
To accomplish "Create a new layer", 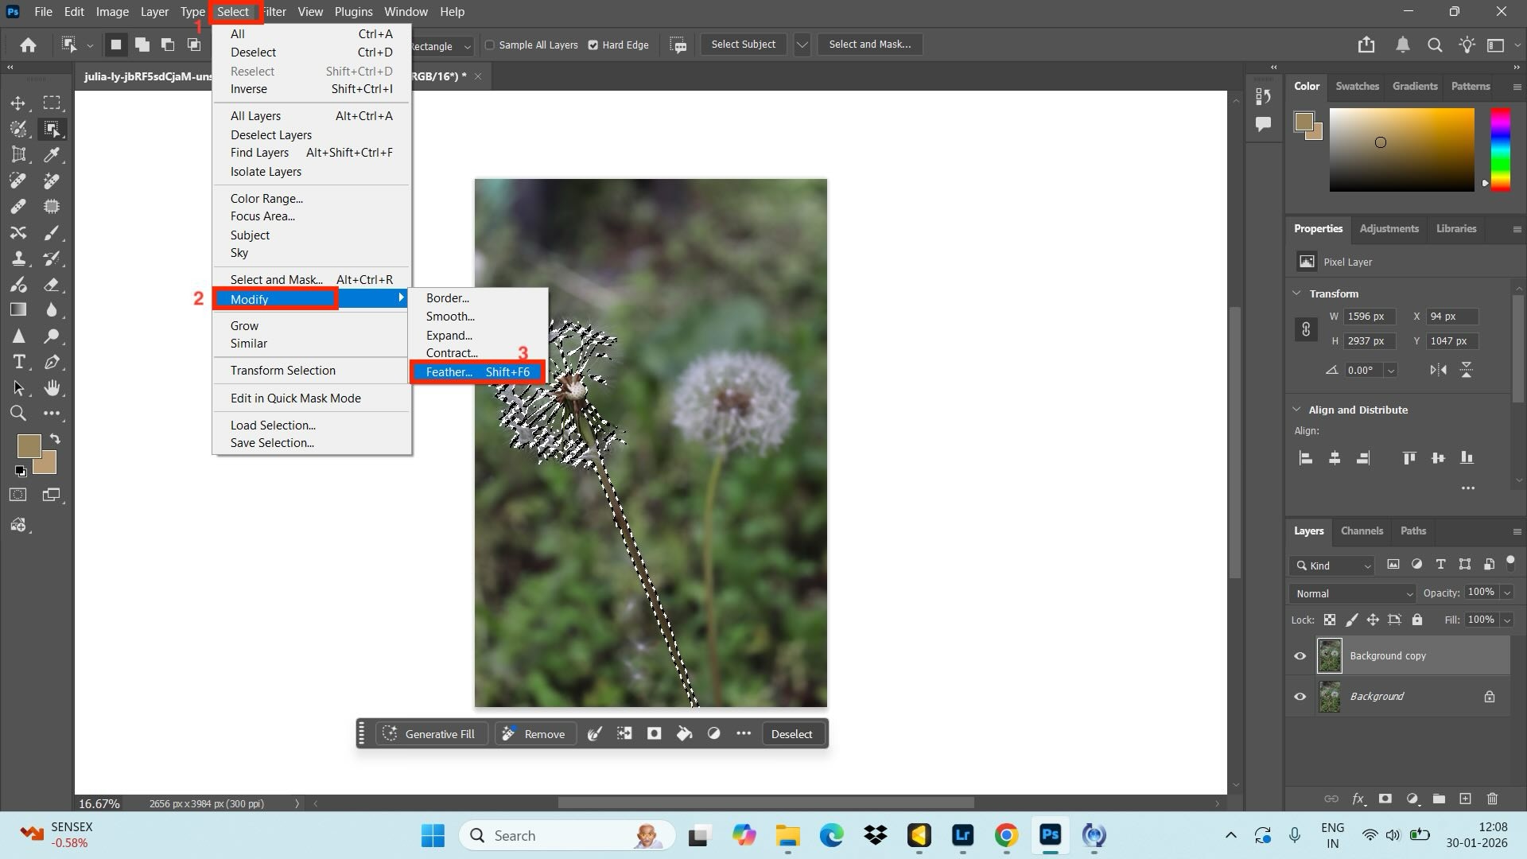I will (x=1464, y=799).
